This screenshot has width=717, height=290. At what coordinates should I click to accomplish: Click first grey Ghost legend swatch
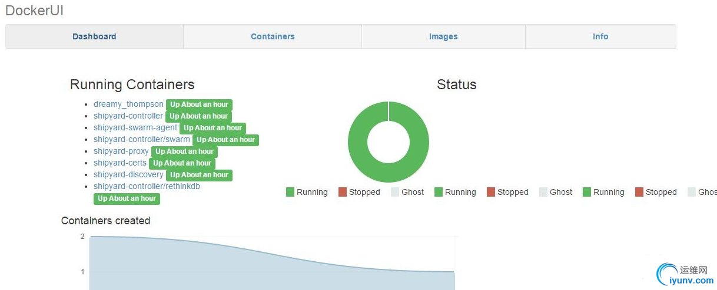[395, 192]
